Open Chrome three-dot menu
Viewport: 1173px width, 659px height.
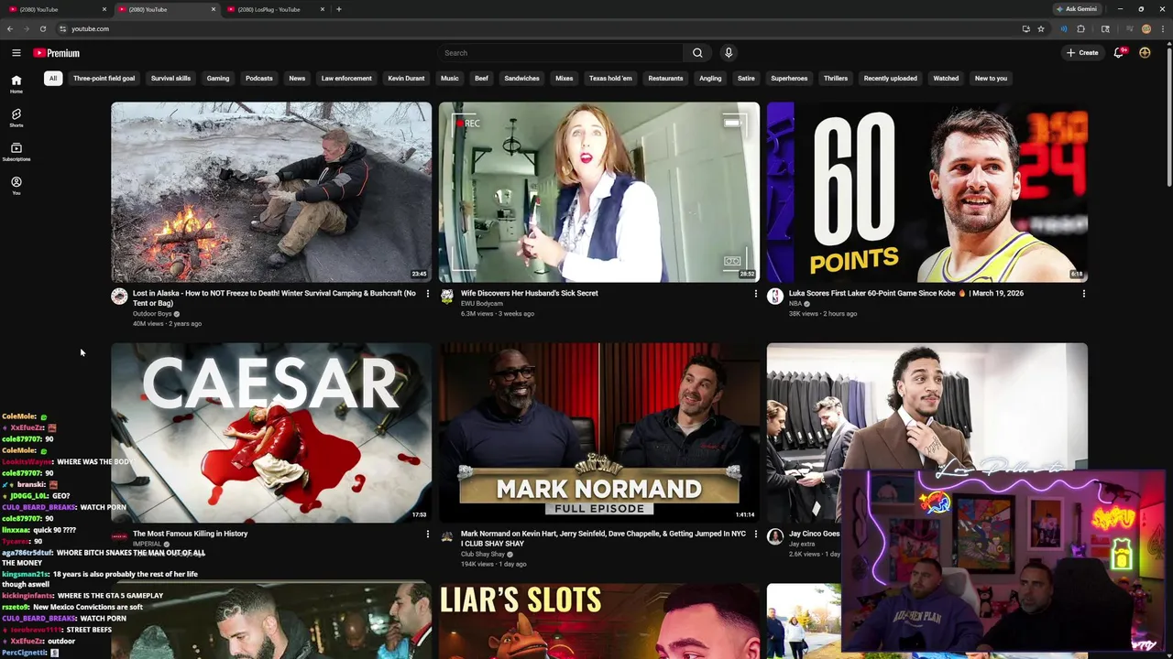tap(1163, 28)
